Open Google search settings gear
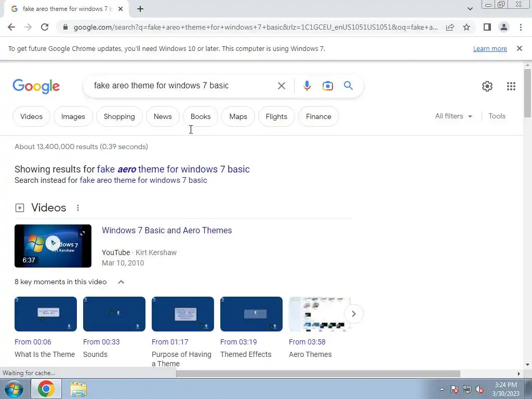 [487, 86]
